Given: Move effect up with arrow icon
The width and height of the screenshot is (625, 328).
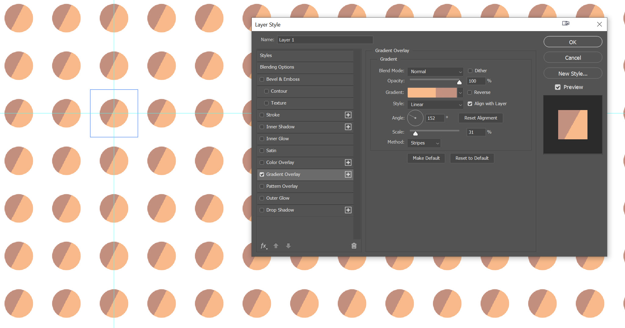Looking at the screenshot, I should (x=276, y=246).
